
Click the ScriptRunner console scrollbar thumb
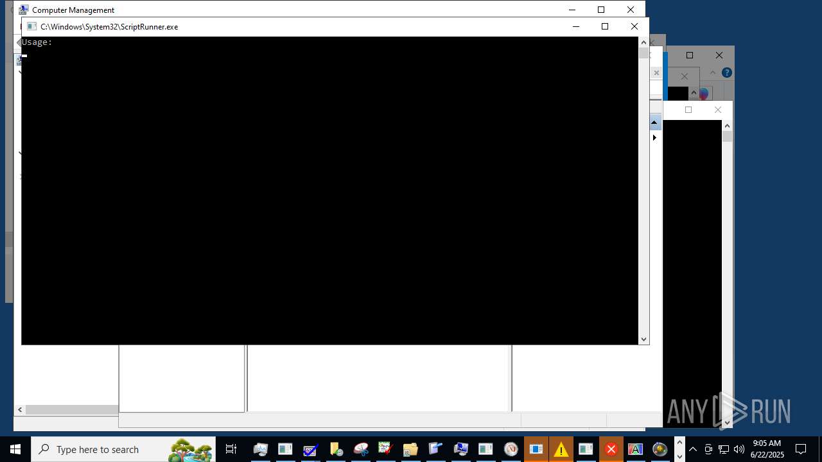click(x=643, y=53)
